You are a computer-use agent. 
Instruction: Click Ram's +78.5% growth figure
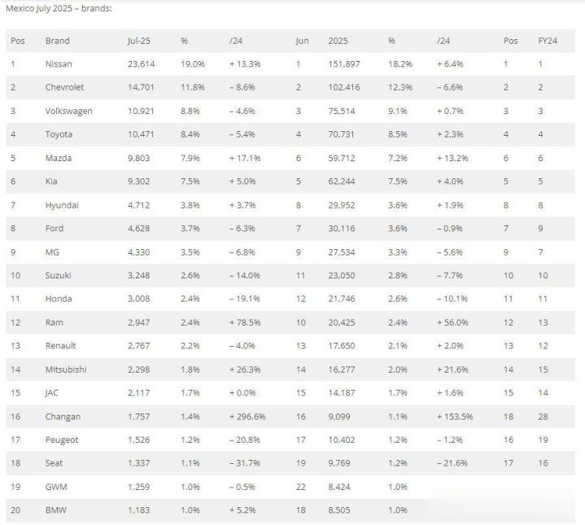(245, 322)
